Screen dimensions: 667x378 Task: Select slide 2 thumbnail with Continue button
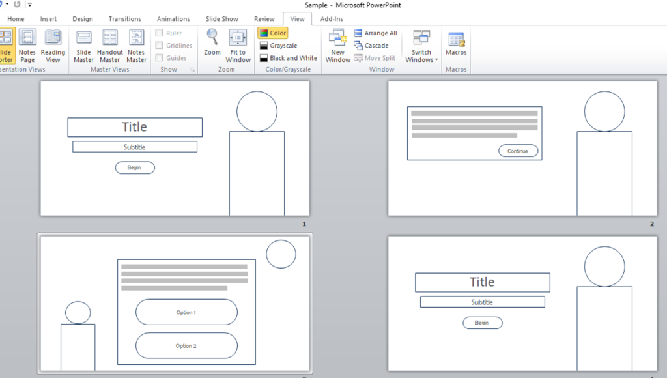coord(522,148)
